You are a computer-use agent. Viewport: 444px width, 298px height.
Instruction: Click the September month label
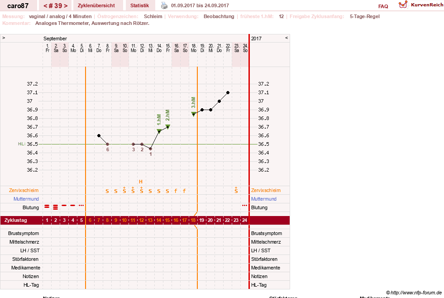55,38
